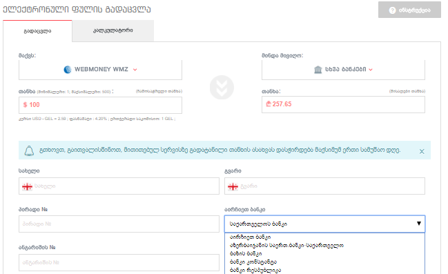Click the double-chevron swap direction icon
448x274 pixels.
[x=222, y=88]
